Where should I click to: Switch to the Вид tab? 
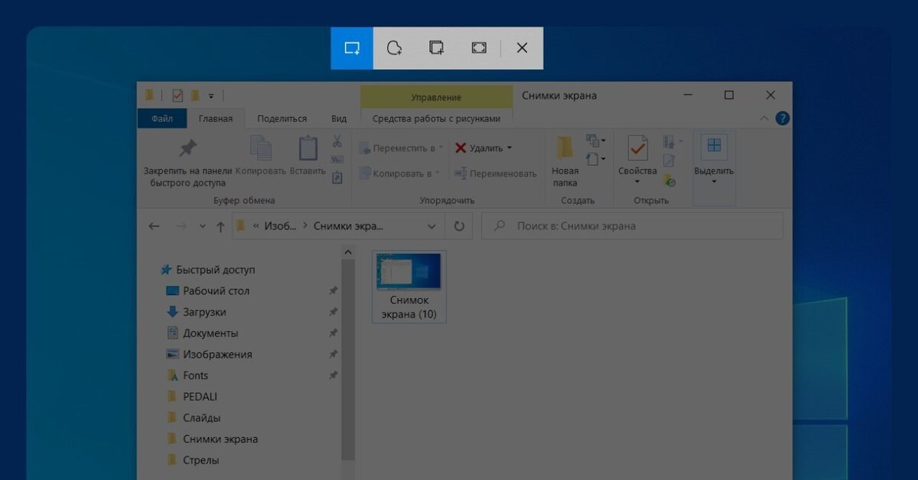point(339,118)
